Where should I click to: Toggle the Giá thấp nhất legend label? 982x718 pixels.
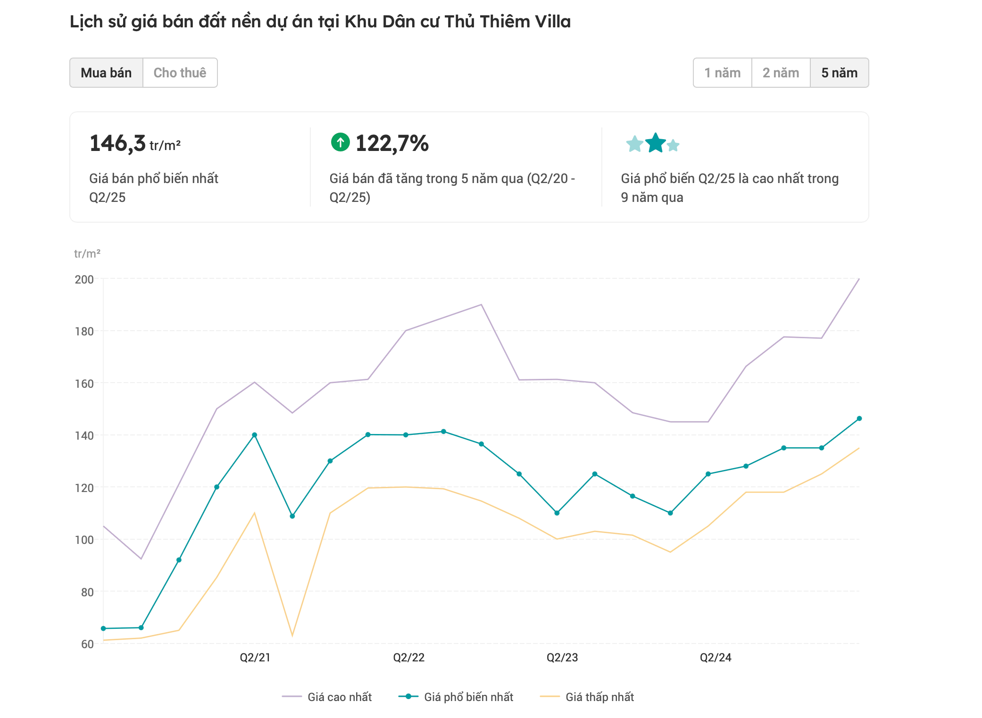pos(599,697)
